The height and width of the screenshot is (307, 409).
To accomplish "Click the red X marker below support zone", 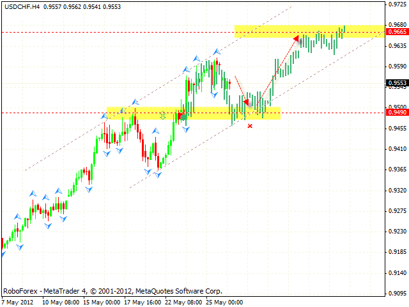I will pos(250,126).
